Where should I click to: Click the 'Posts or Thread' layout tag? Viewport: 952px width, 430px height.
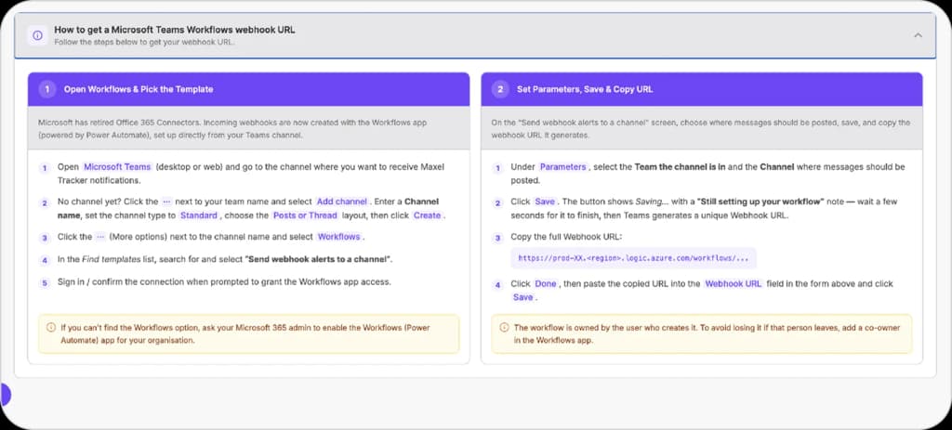[x=305, y=215]
